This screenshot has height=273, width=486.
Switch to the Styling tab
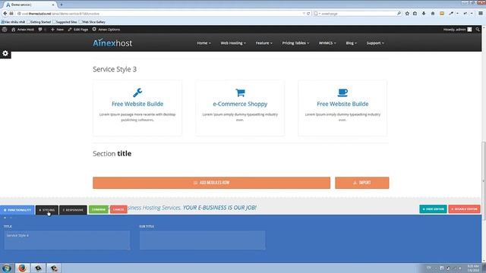click(47, 210)
